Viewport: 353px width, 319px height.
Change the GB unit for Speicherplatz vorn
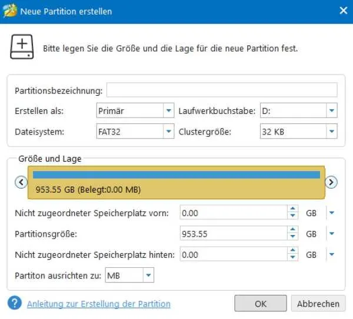pos(332,213)
